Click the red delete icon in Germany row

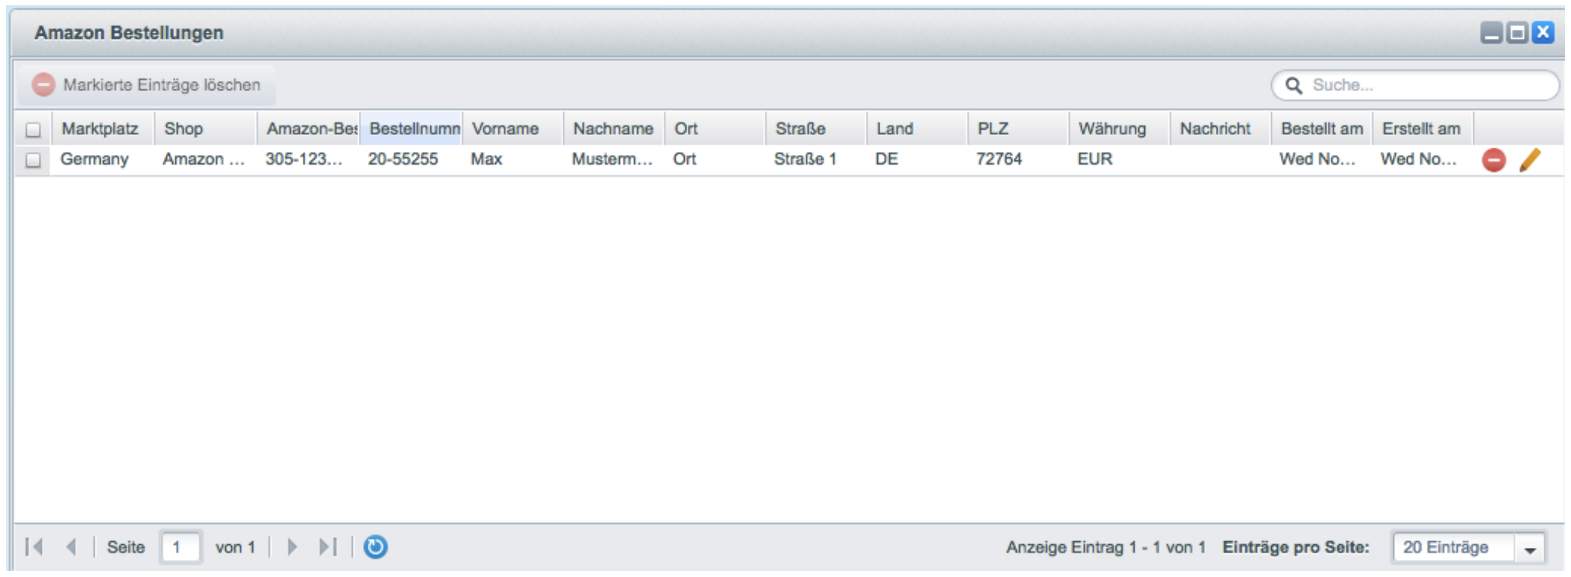(1493, 160)
